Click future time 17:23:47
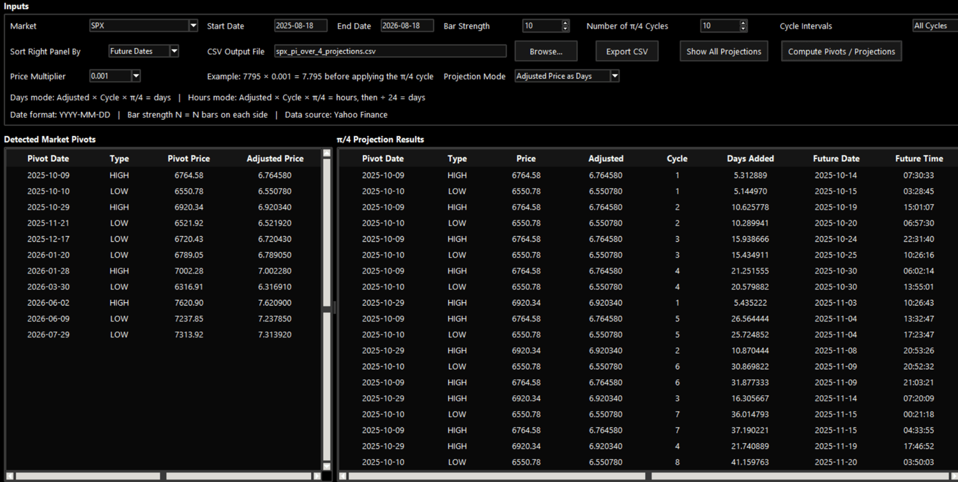This screenshot has width=958, height=482. pyautogui.click(x=919, y=335)
